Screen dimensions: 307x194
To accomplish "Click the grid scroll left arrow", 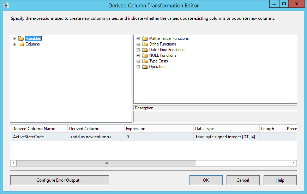I will 13,163.
